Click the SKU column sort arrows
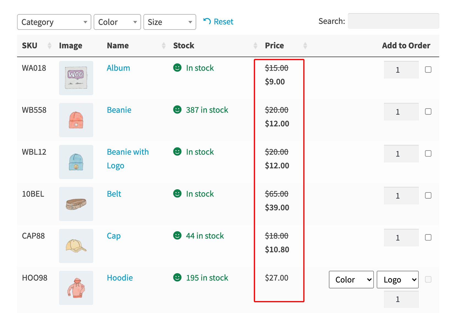457x313 pixels. point(50,45)
